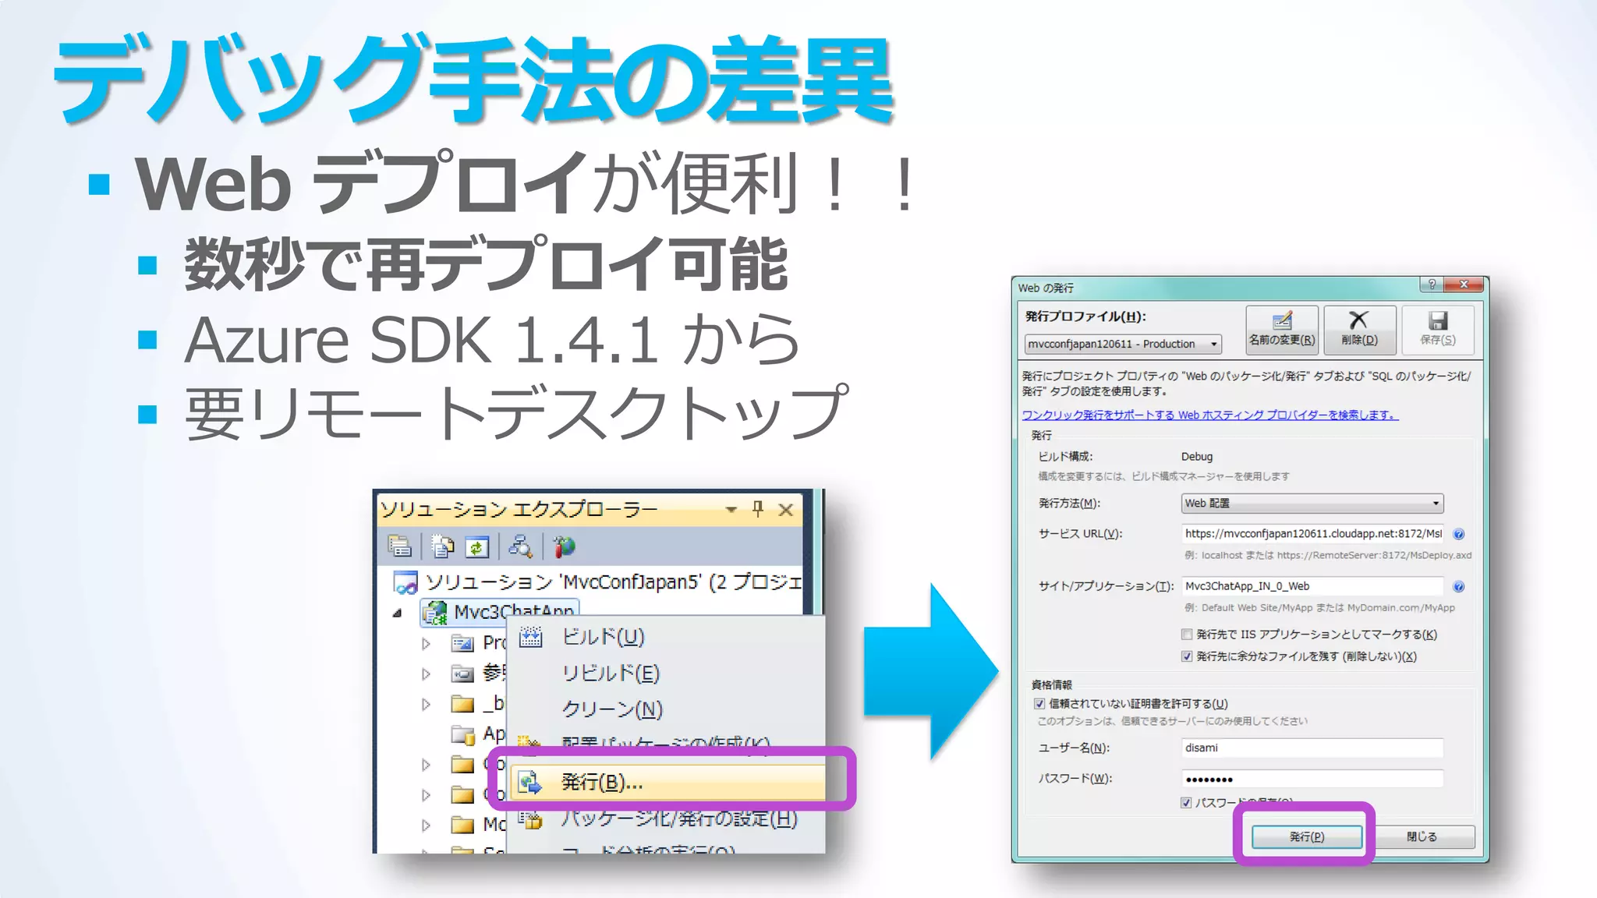Click the help icon beside サービス URL field
1597x898 pixels.
click(1459, 534)
